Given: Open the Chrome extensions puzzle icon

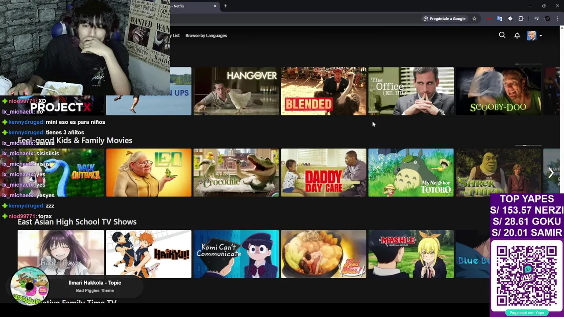Looking at the screenshot, I should tap(521, 18).
